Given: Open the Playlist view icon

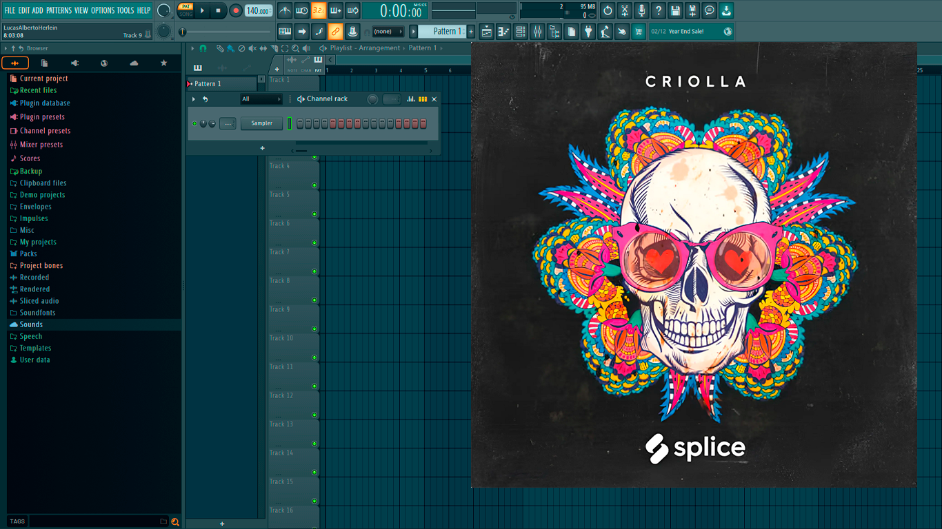Looking at the screenshot, I should [487, 32].
